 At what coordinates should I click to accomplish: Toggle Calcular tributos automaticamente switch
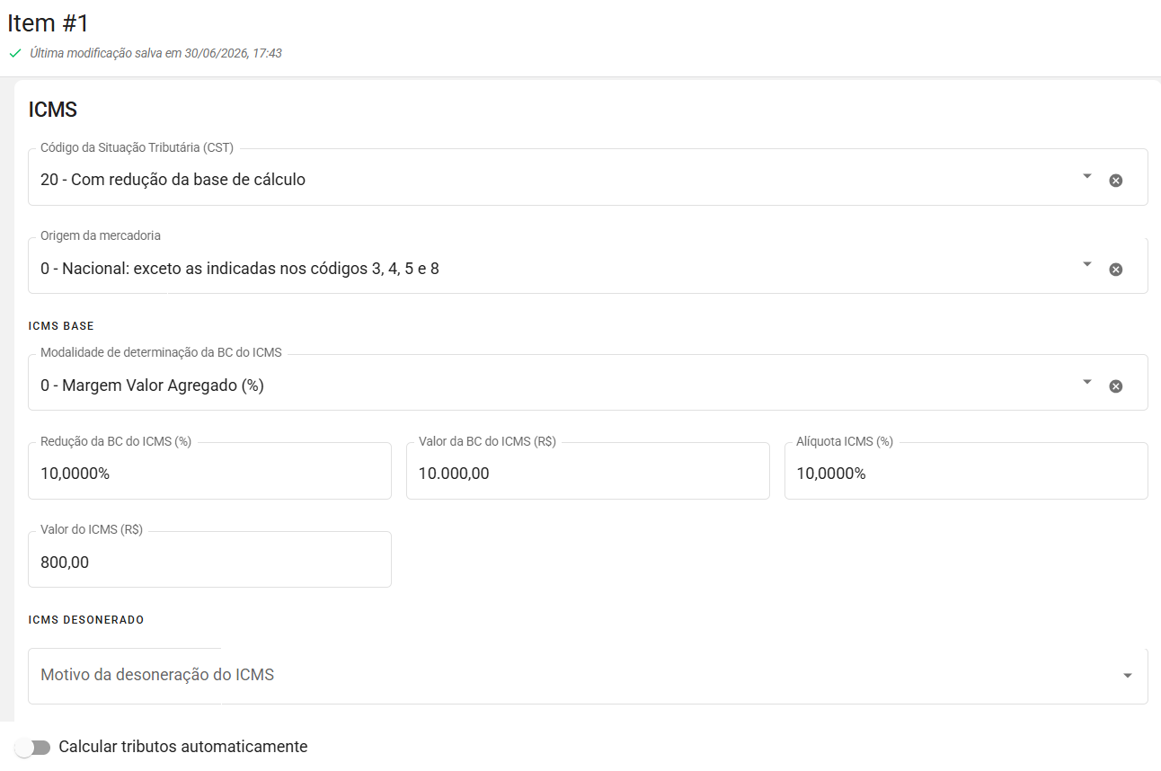33,748
